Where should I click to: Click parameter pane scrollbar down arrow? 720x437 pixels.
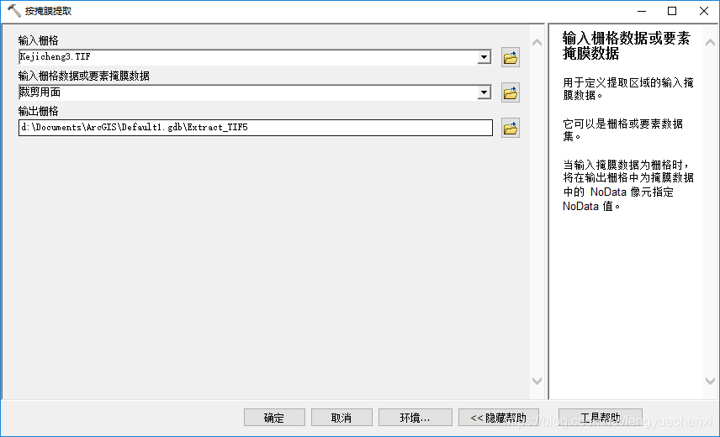click(x=537, y=381)
